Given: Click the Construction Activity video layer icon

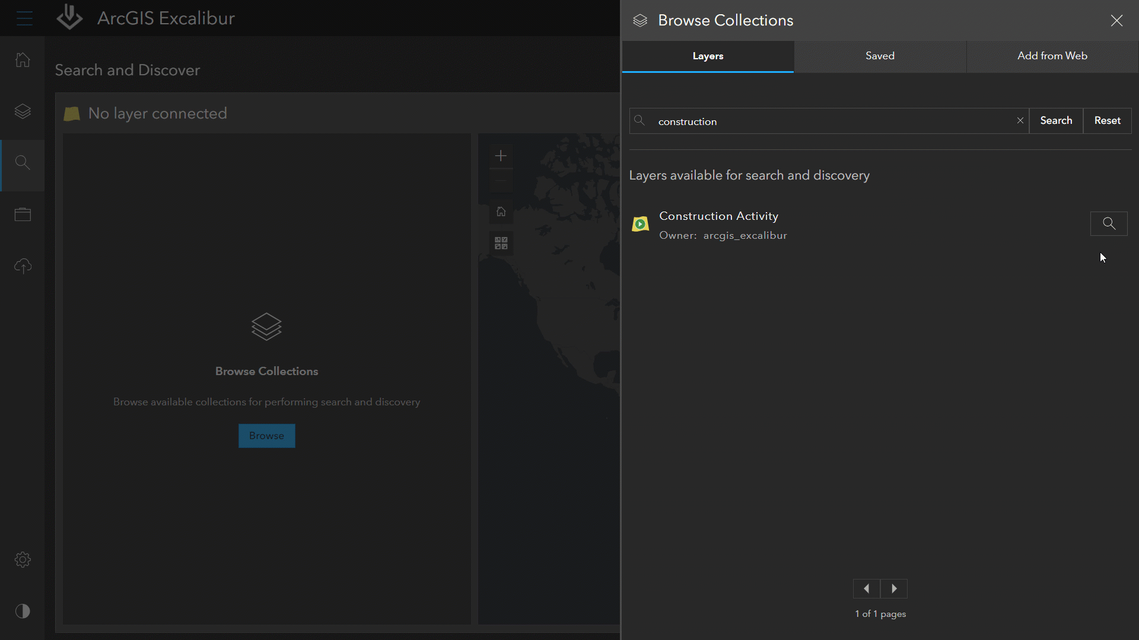Looking at the screenshot, I should coord(640,224).
